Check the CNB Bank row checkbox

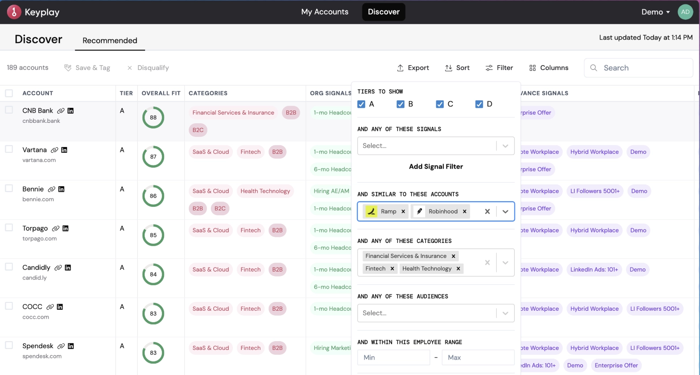pos(9,110)
